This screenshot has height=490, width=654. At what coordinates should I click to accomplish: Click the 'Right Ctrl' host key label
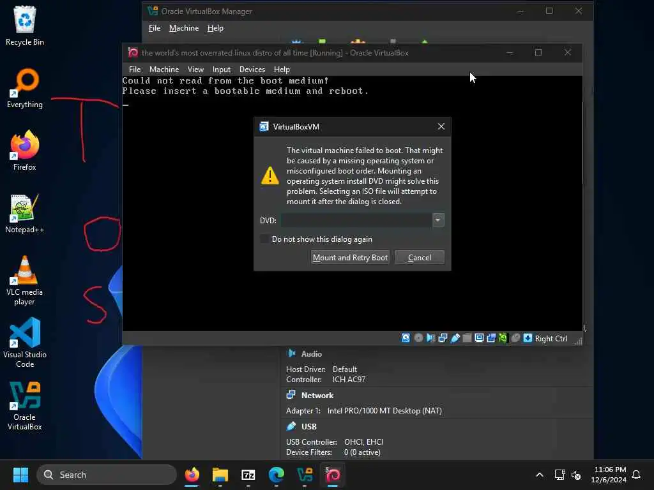coord(551,338)
